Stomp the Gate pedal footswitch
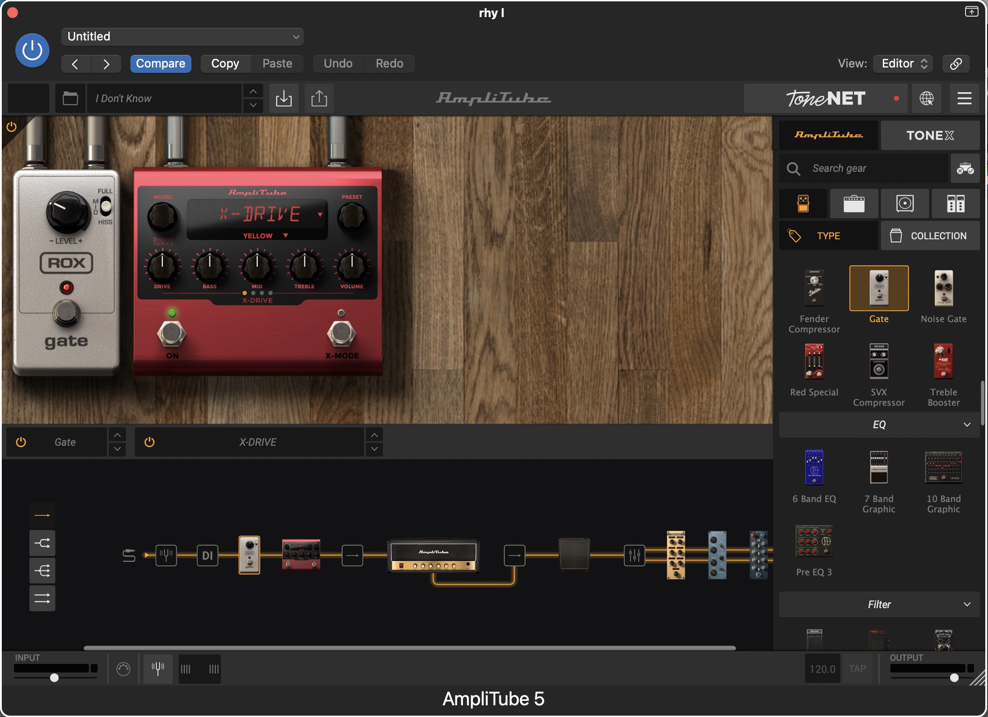 (67, 313)
